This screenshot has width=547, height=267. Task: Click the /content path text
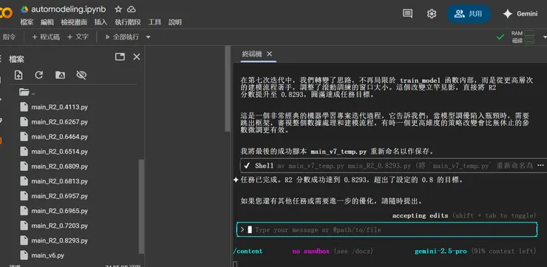coord(248,251)
